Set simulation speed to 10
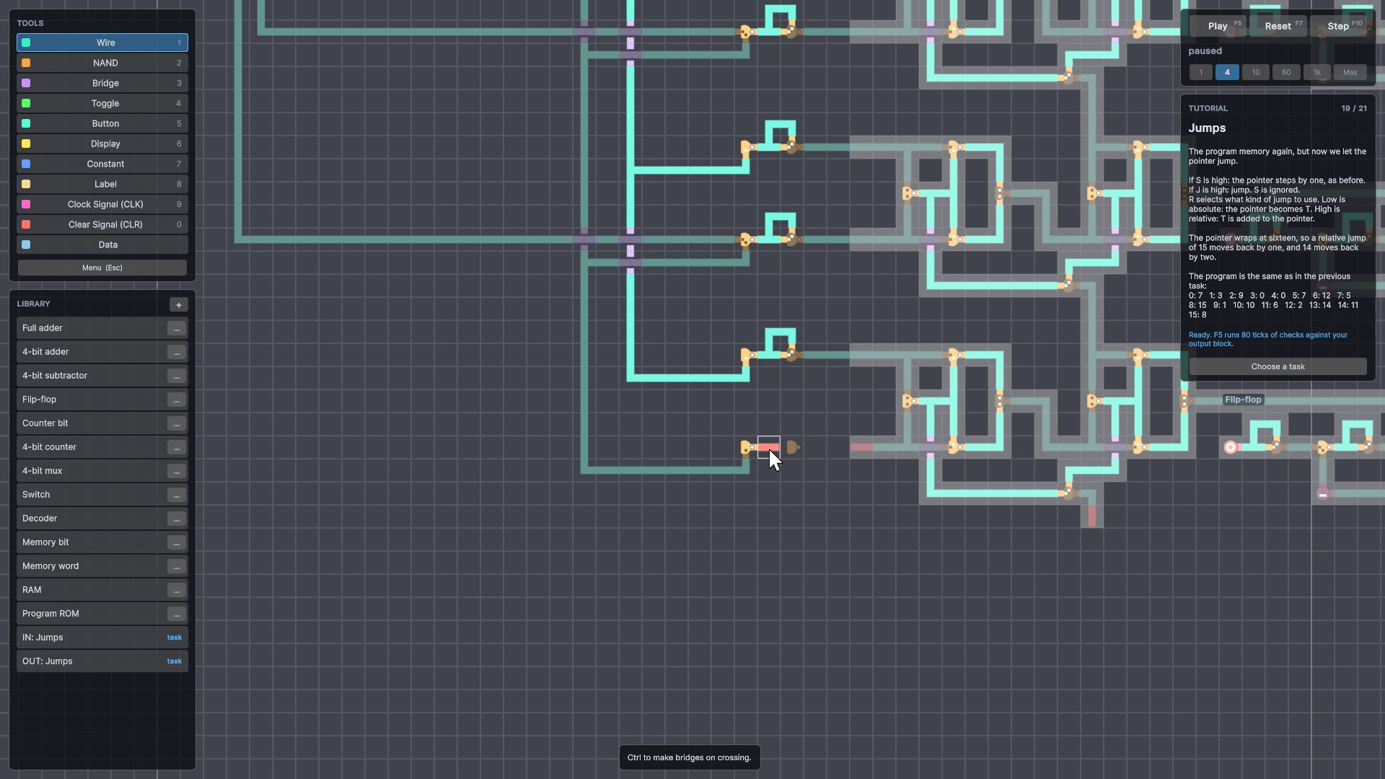Screen dimensions: 1385x779 (x=1256, y=72)
